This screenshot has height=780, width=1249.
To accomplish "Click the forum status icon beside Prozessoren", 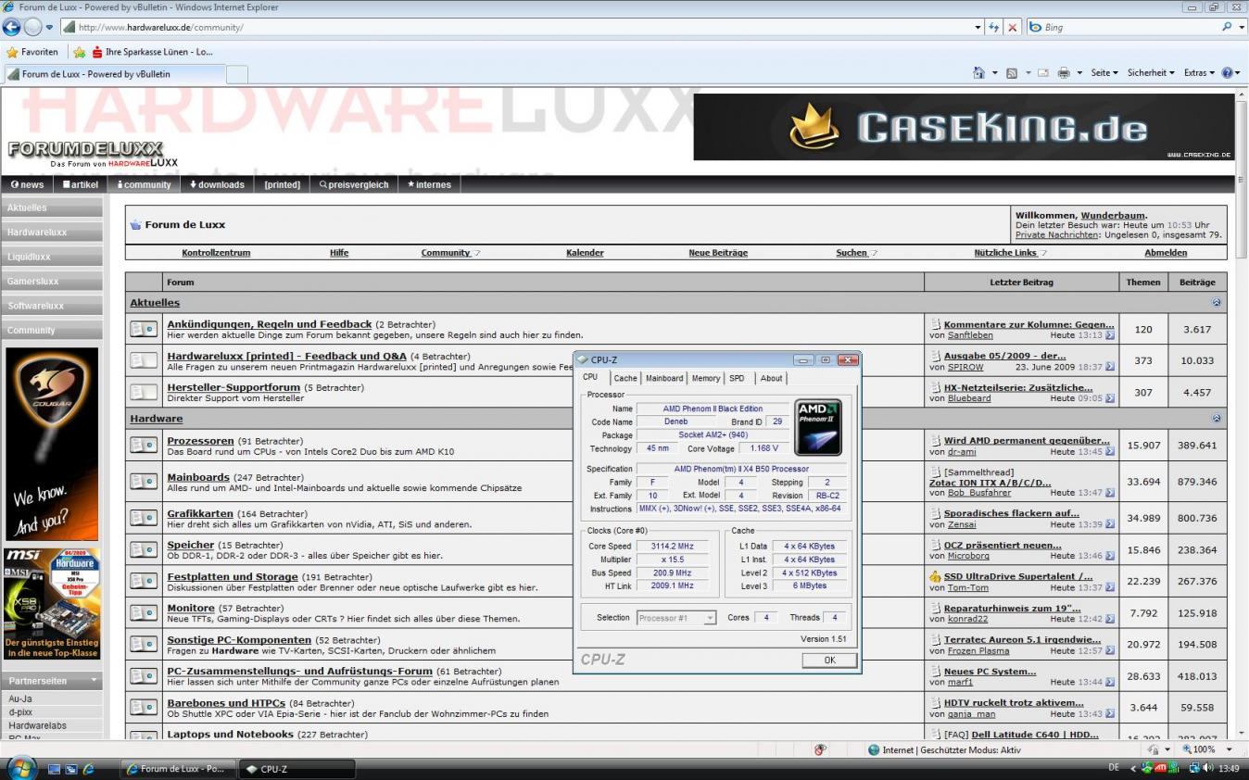I will click(x=144, y=445).
